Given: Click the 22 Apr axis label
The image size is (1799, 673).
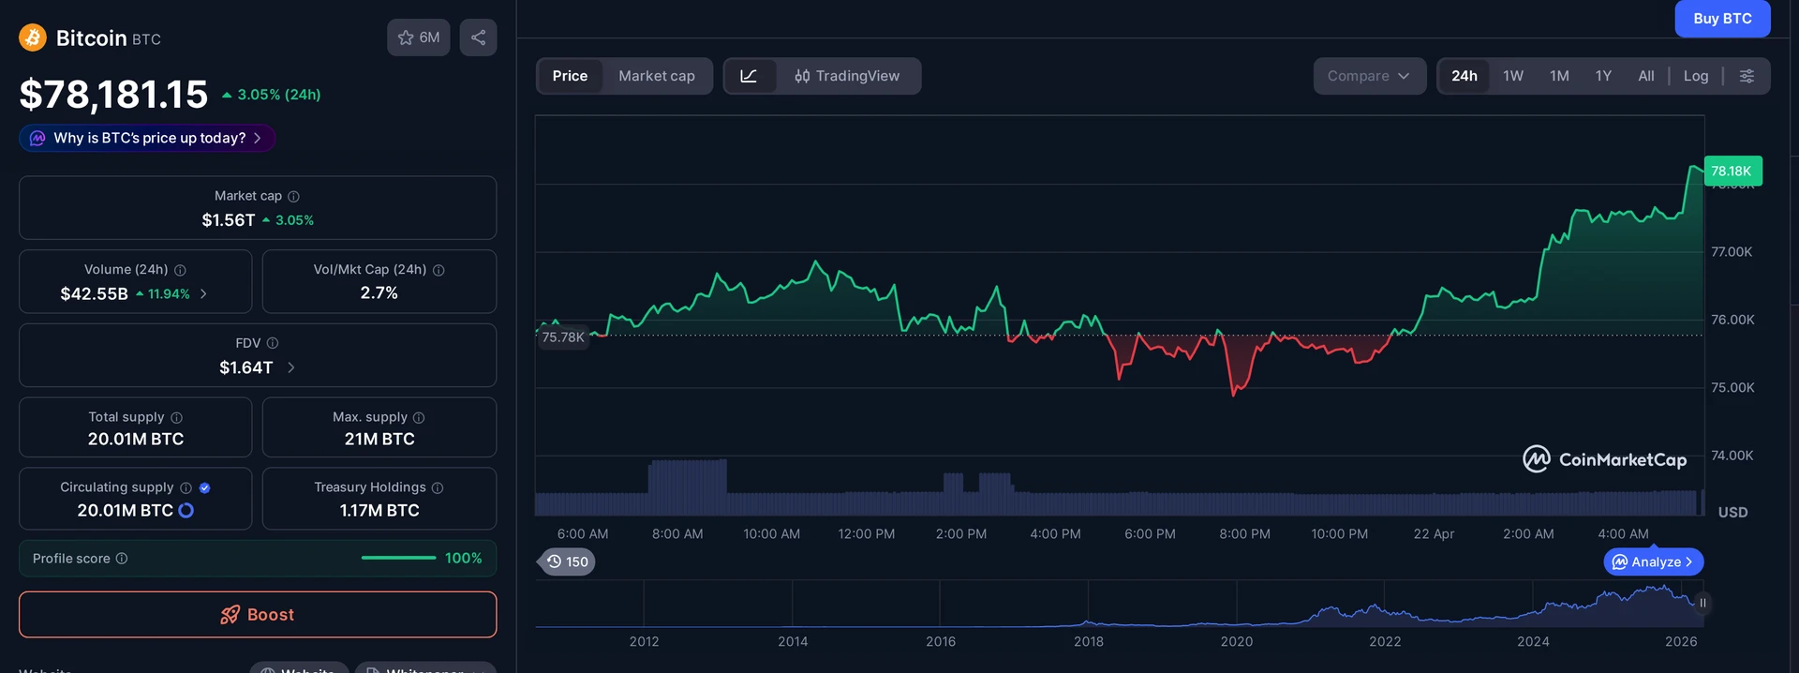Looking at the screenshot, I should click(1434, 534).
